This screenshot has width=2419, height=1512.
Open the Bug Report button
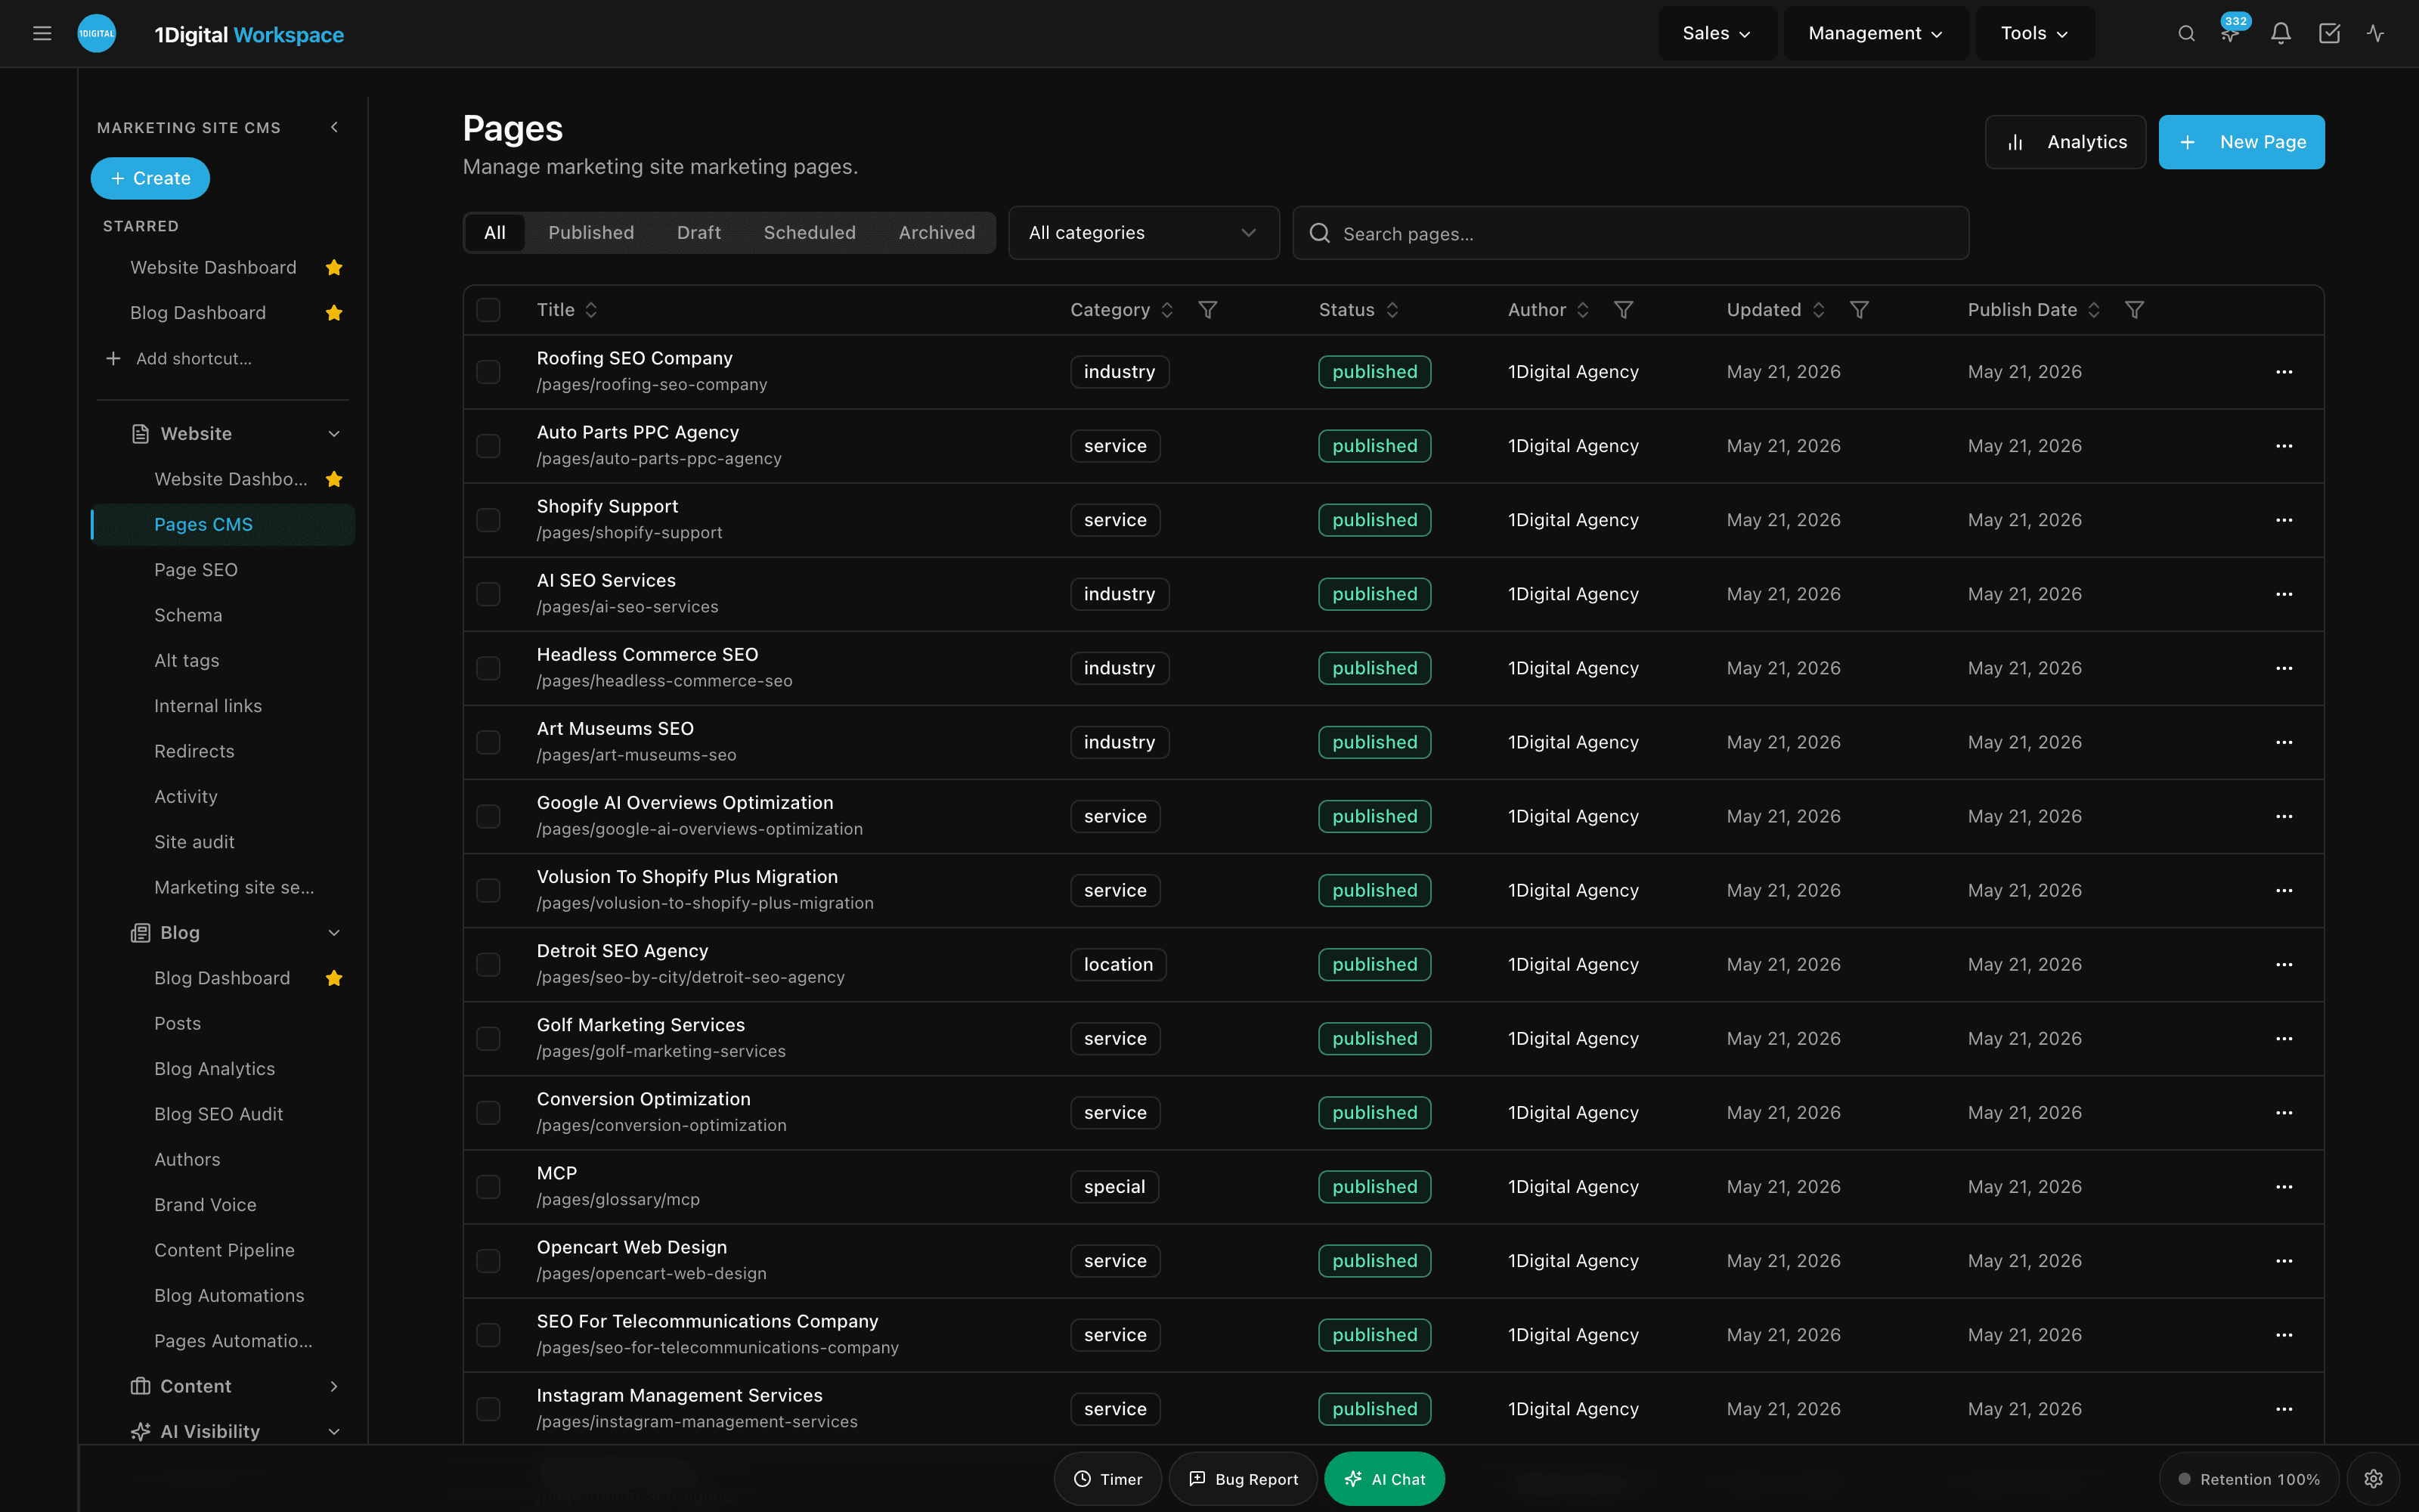pos(1243,1479)
